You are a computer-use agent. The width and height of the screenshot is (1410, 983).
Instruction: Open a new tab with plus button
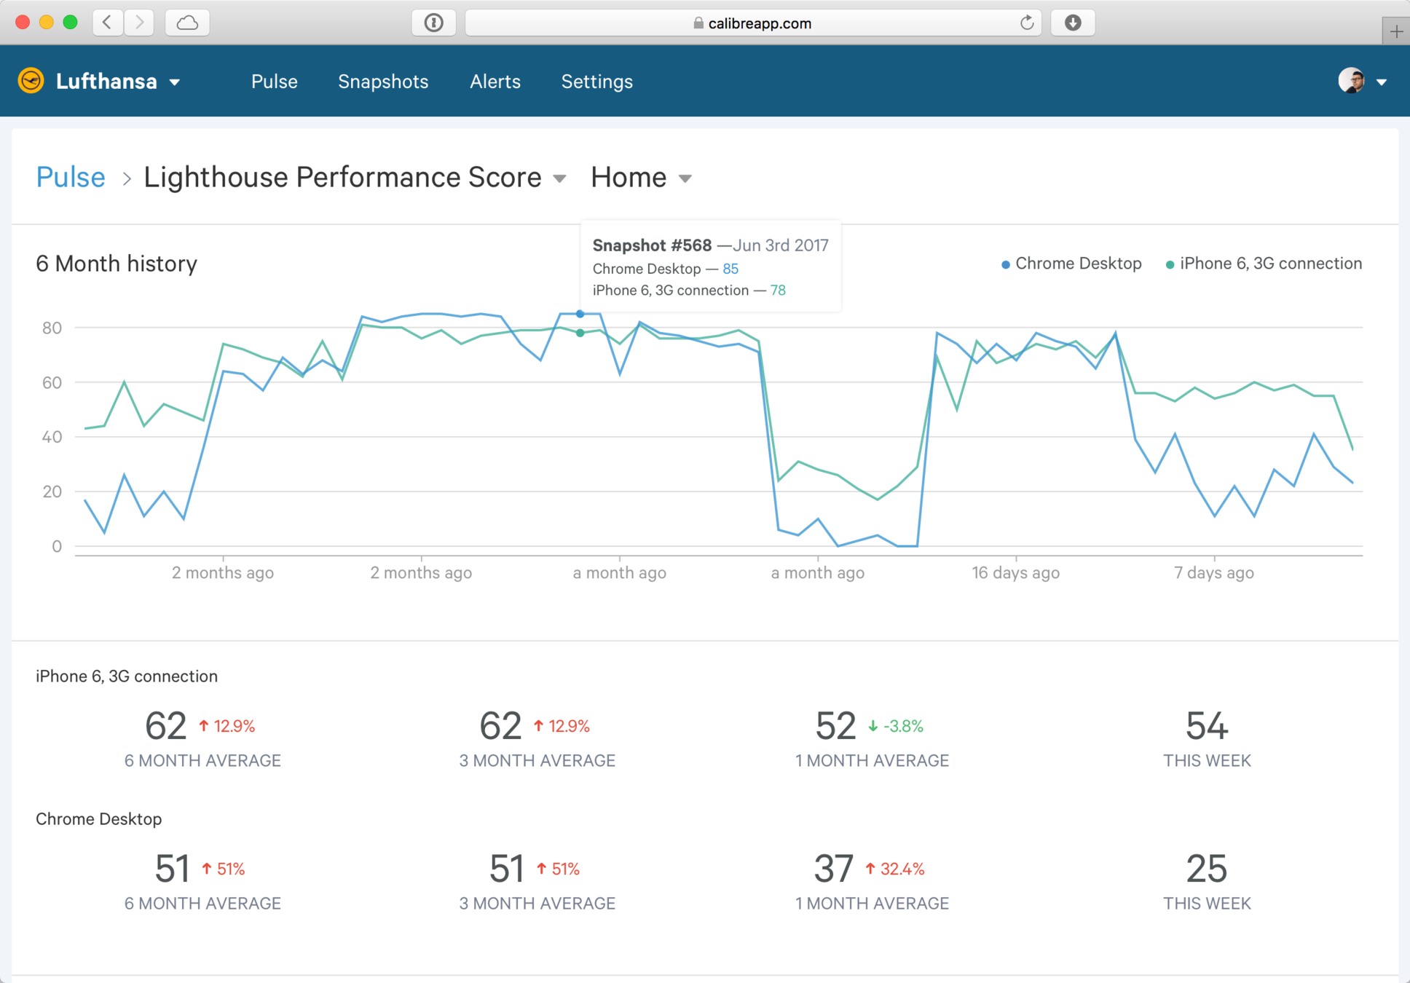(1395, 31)
